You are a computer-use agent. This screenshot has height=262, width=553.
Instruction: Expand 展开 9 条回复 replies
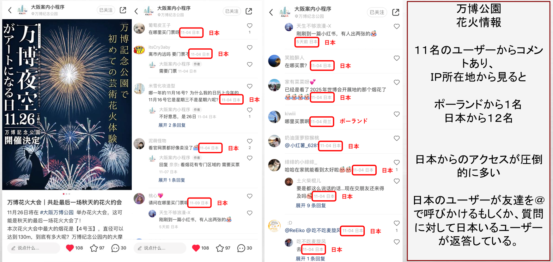[x=311, y=205]
